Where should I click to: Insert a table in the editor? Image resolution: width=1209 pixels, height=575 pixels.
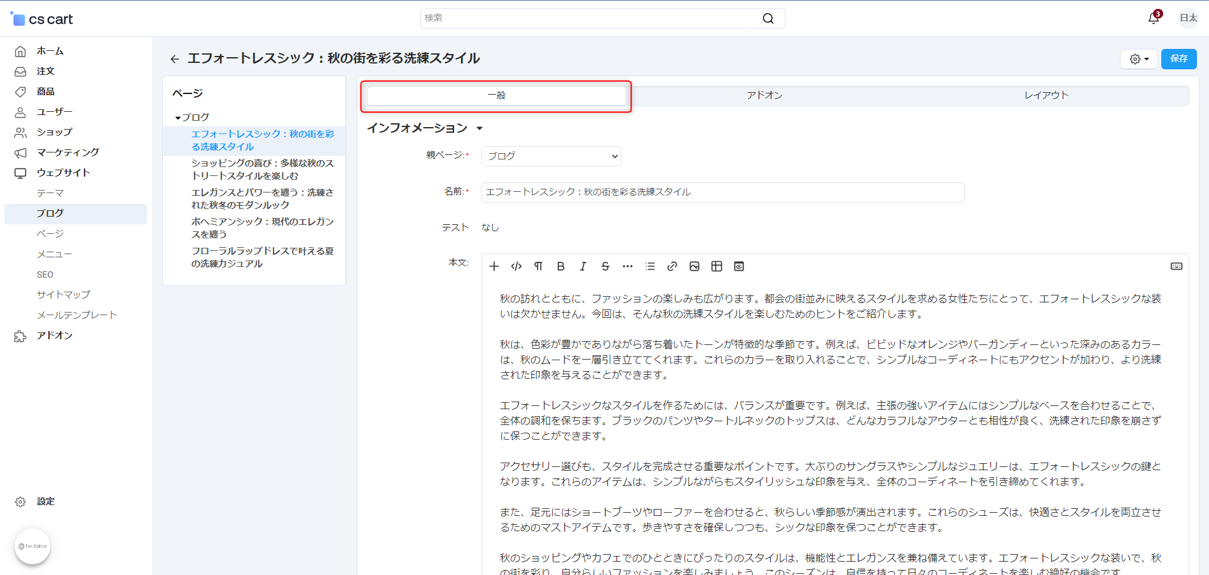point(716,266)
